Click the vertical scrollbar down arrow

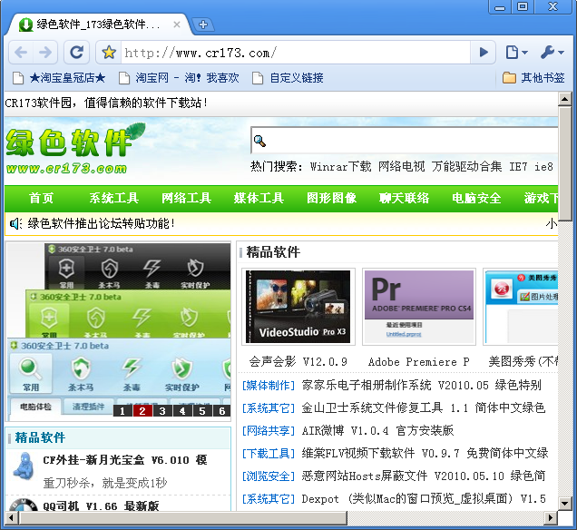(x=564, y=503)
